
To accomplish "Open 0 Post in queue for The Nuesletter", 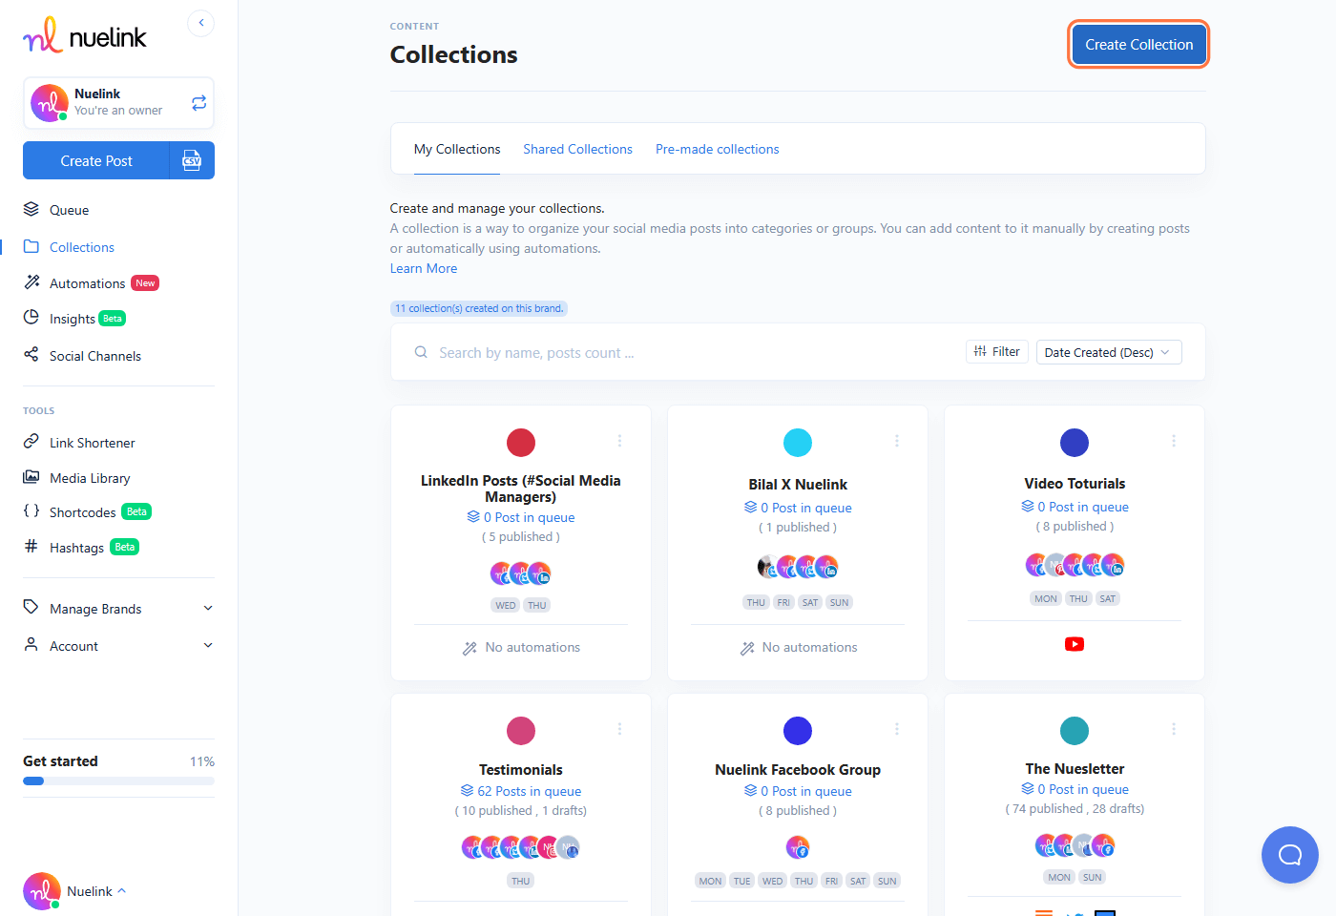I will 1075,789.
